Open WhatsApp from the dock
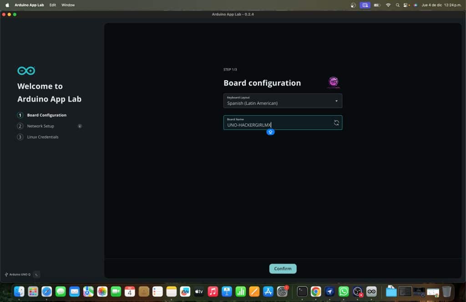Image resolution: width=466 pixels, height=302 pixels. [x=344, y=292]
